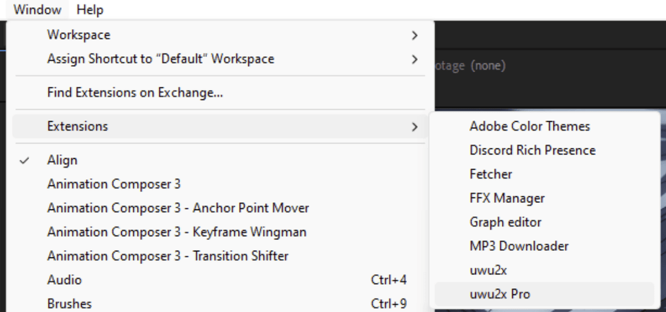Open the Graph editor extension

click(x=505, y=222)
